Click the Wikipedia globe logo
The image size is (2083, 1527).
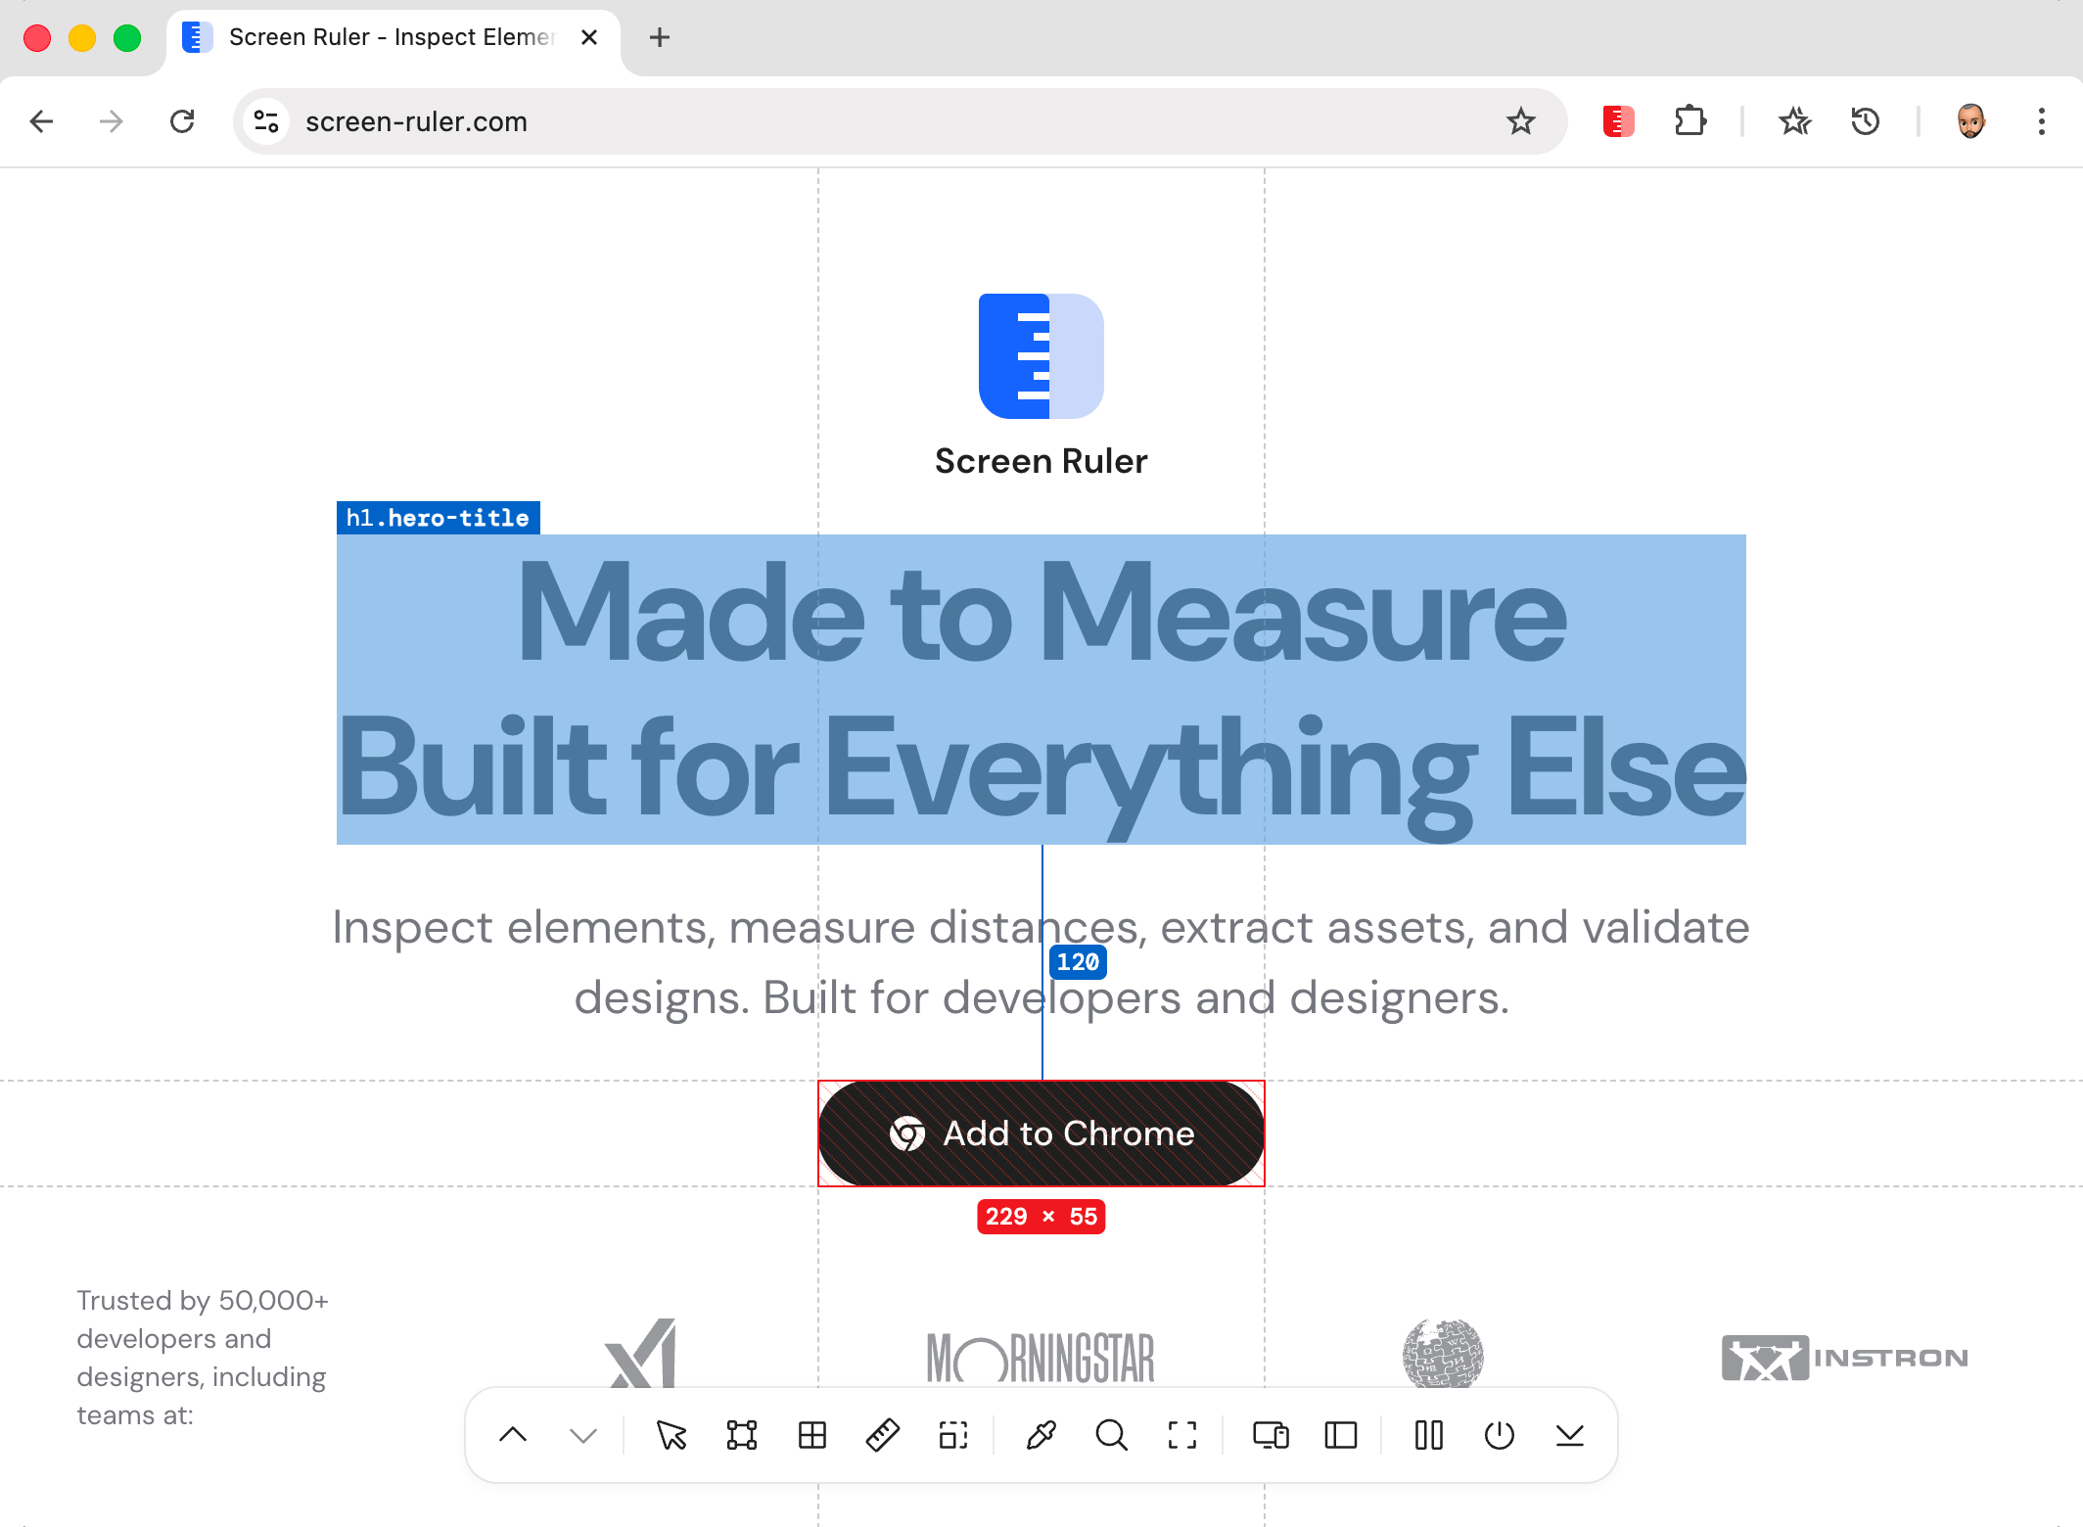click(x=1443, y=1354)
